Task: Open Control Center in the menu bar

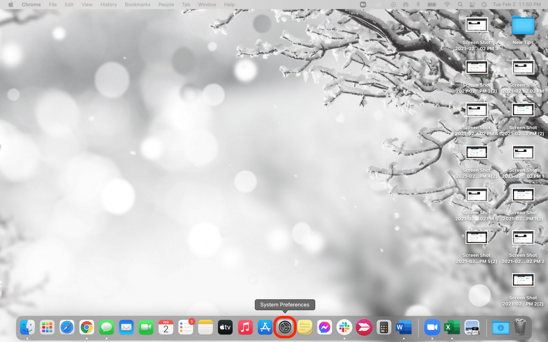Action: (472, 5)
